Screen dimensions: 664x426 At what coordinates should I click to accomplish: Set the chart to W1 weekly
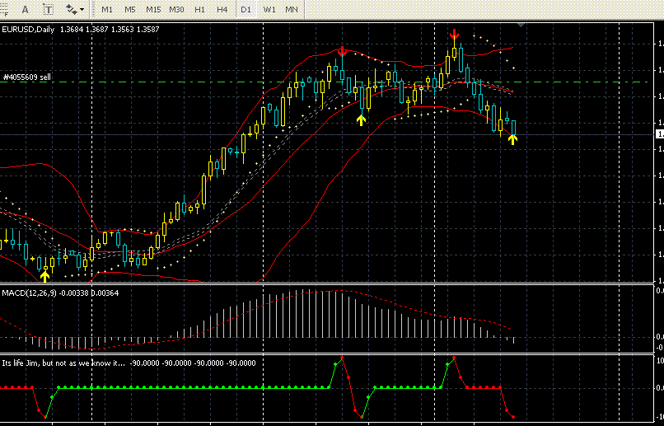click(269, 9)
